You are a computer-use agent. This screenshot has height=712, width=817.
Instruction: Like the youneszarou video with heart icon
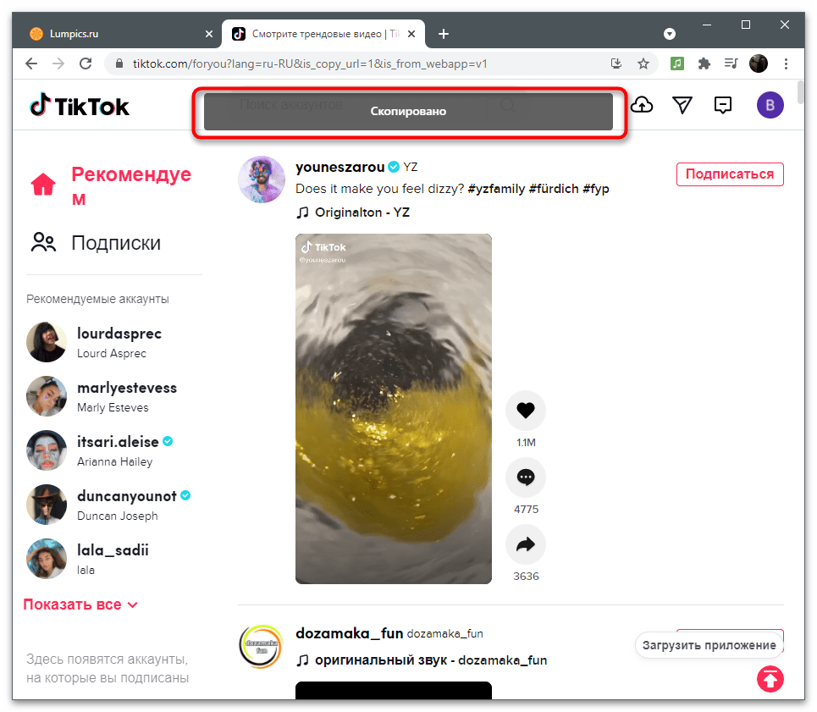tap(525, 411)
